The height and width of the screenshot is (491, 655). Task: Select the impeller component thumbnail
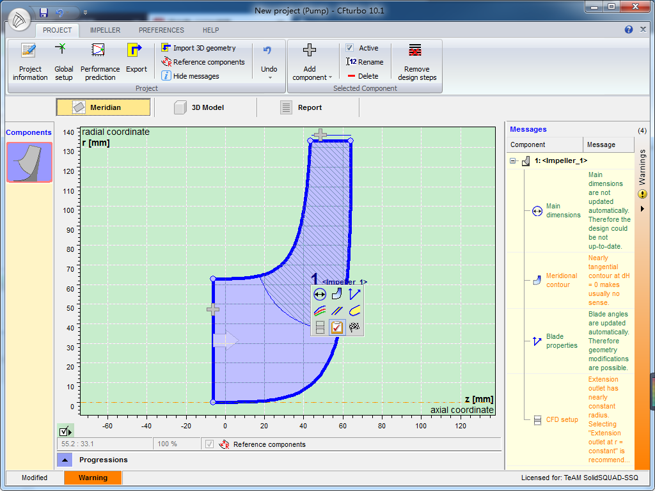[29, 162]
